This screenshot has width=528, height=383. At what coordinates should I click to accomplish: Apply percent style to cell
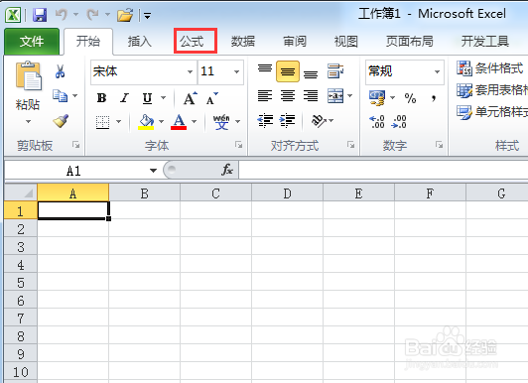point(410,98)
